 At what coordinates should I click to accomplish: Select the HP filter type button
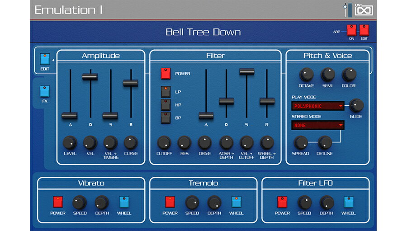coord(166,105)
